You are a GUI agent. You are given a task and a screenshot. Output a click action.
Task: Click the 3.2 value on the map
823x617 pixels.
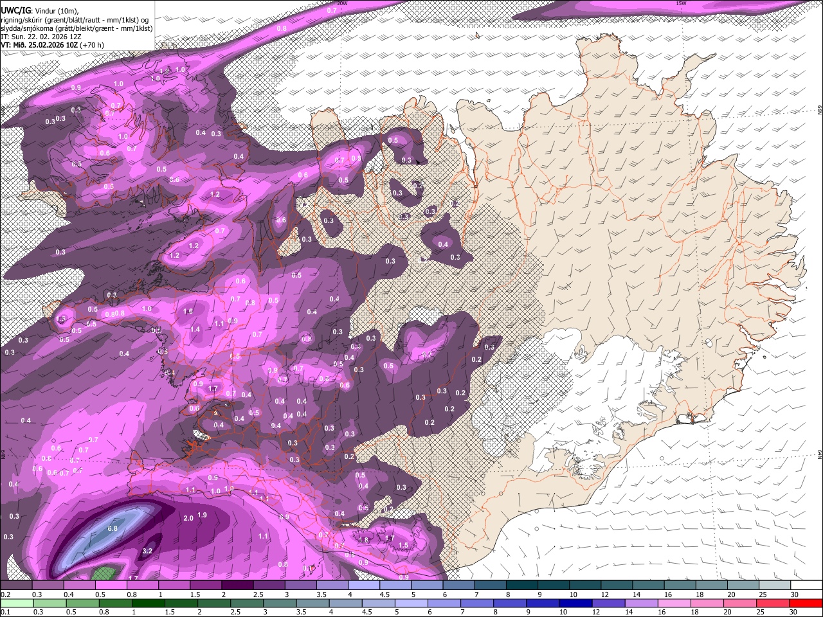[x=147, y=551]
